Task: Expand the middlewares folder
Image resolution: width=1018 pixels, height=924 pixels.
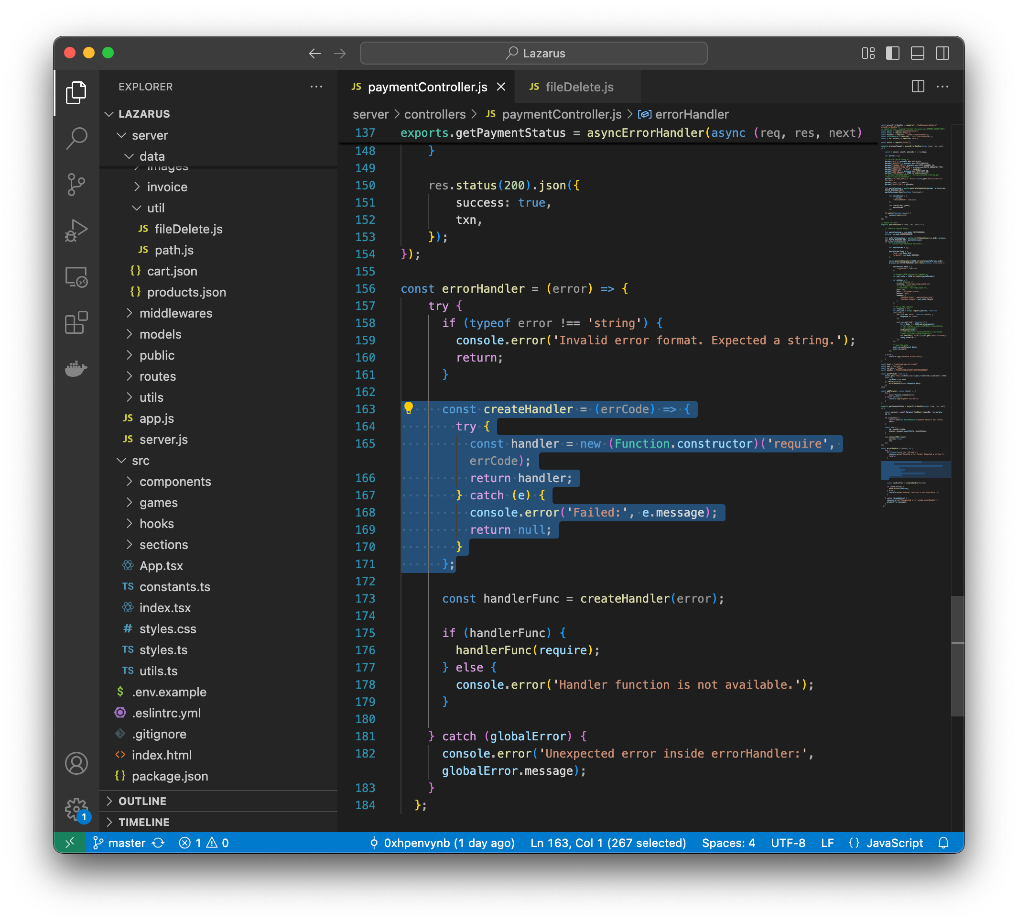Action: (x=218, y=313)
